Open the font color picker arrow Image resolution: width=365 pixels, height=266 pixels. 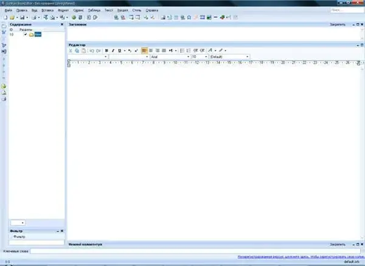[x=215, y=50]
